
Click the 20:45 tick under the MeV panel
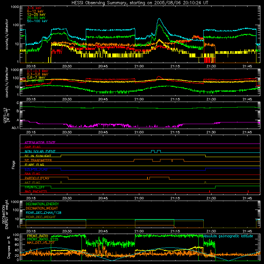[x=103, y=99]
